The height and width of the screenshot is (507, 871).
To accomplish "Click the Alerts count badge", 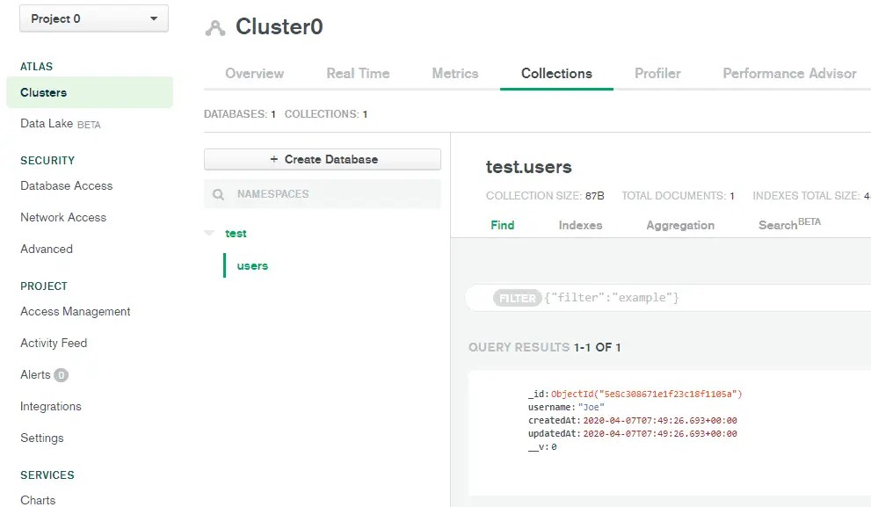I will pyautogui.click(x=62, y=375).
